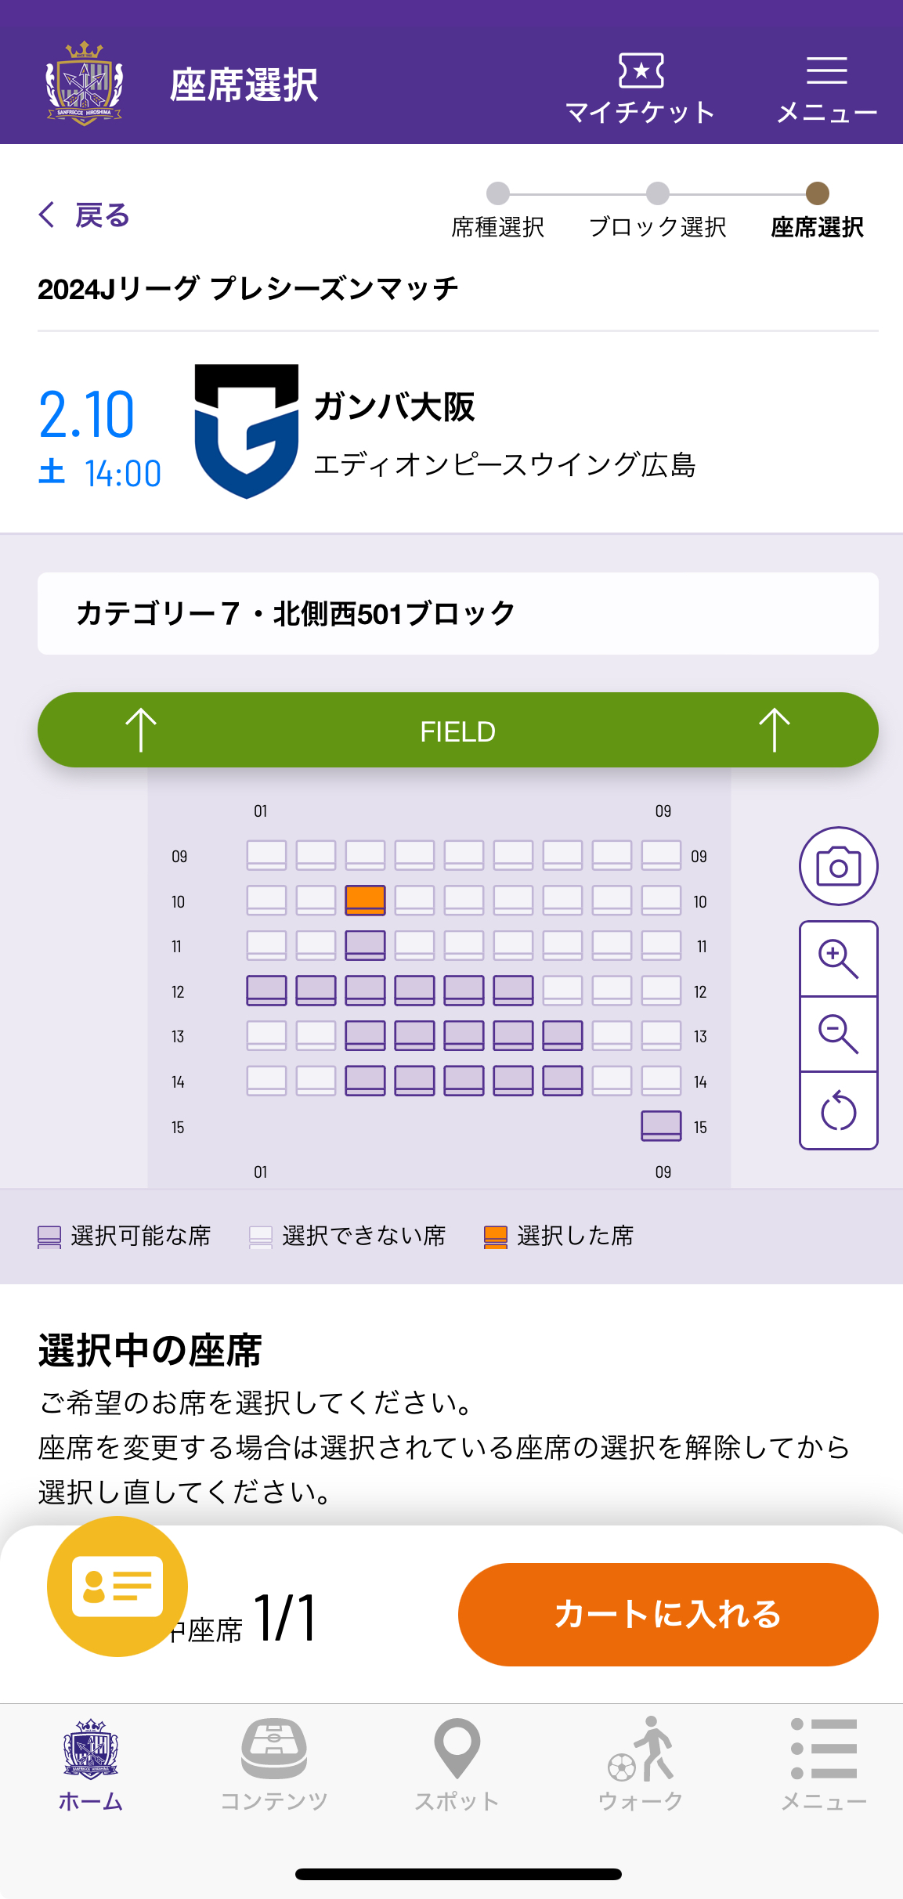Tap the yellow membership card floating button
The height and width of the screenshot is (1899, 903).
(x=117, y=1586)
